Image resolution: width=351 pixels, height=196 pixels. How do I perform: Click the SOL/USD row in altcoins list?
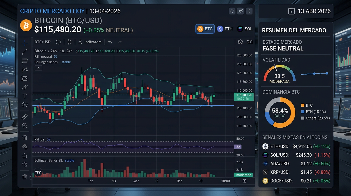coord(296,155)
